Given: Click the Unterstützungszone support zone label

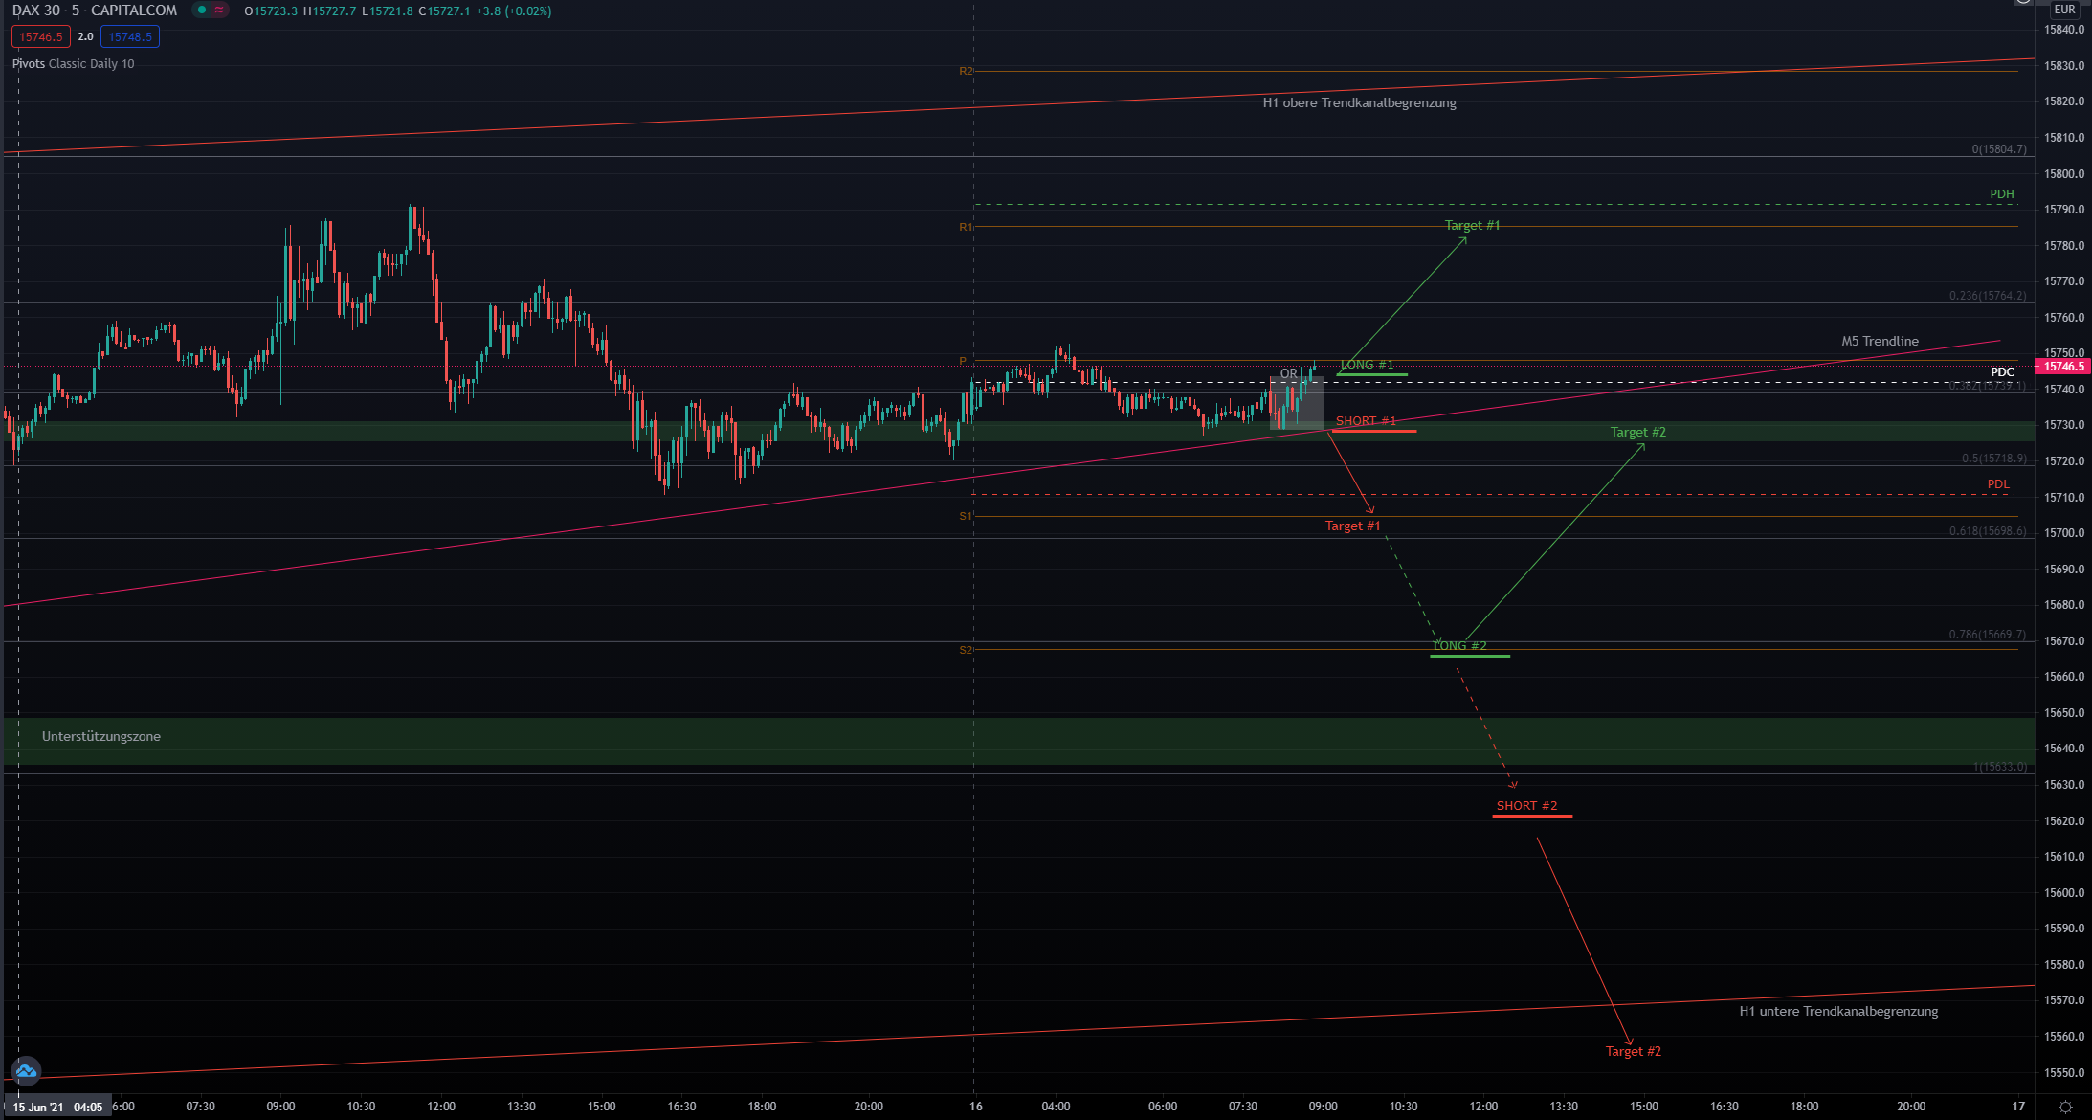Looking at the screenshot, I should coord(101,737).
